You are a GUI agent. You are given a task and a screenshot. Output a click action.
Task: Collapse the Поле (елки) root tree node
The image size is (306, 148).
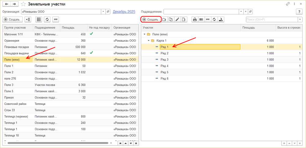(x=144, y=34)
